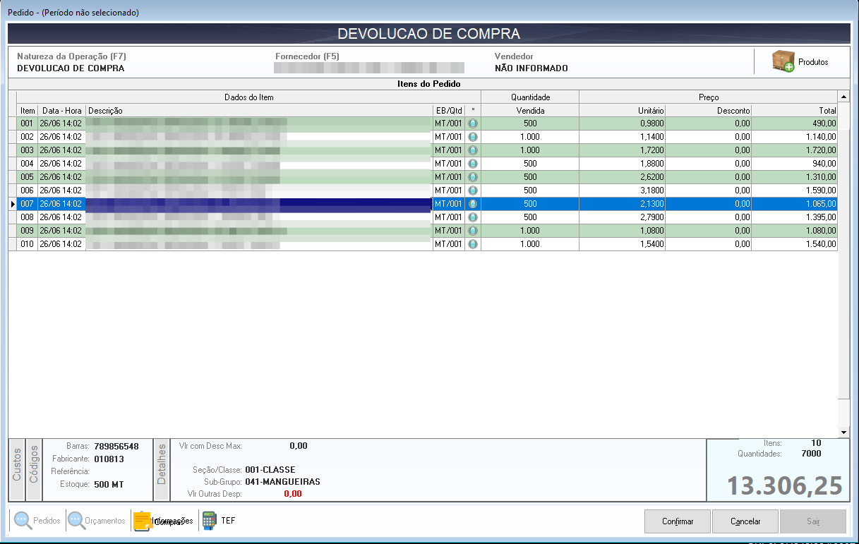Click the globe icon in item 003 row
The image size is (859, 544).
(473, 150)
